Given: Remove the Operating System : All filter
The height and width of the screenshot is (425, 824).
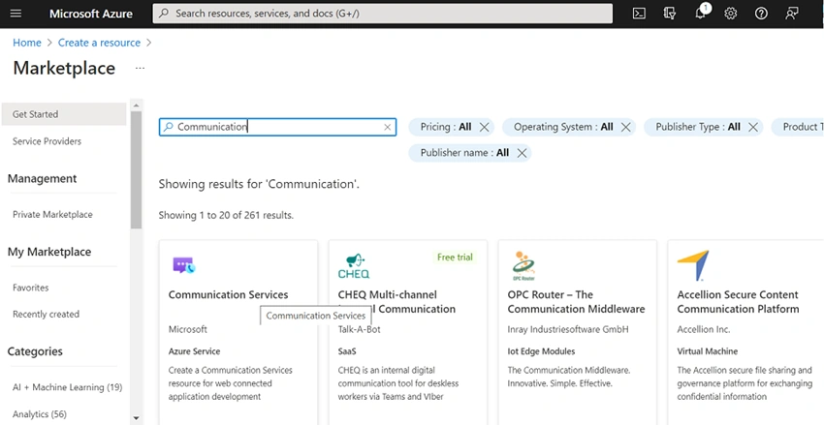Looking at the screenshot, I should [x=625, y=127].
